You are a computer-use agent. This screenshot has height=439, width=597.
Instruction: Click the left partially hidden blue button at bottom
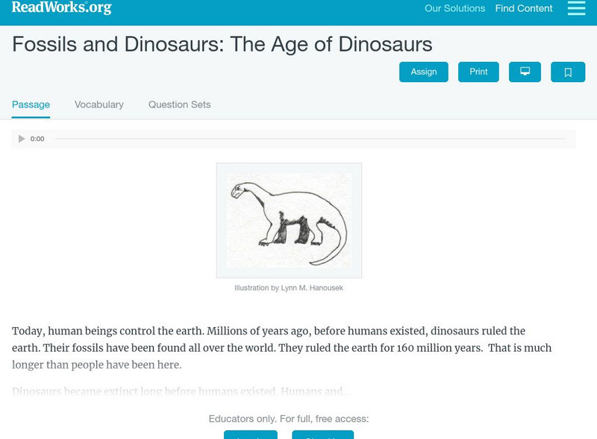(250, 435)
